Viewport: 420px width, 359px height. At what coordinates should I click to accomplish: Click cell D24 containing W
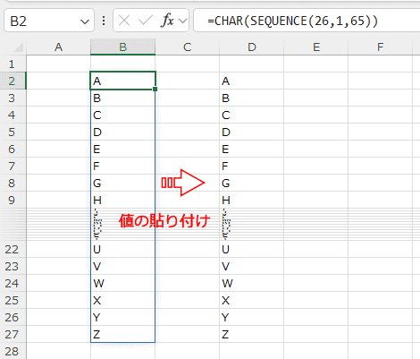[252, 283]
